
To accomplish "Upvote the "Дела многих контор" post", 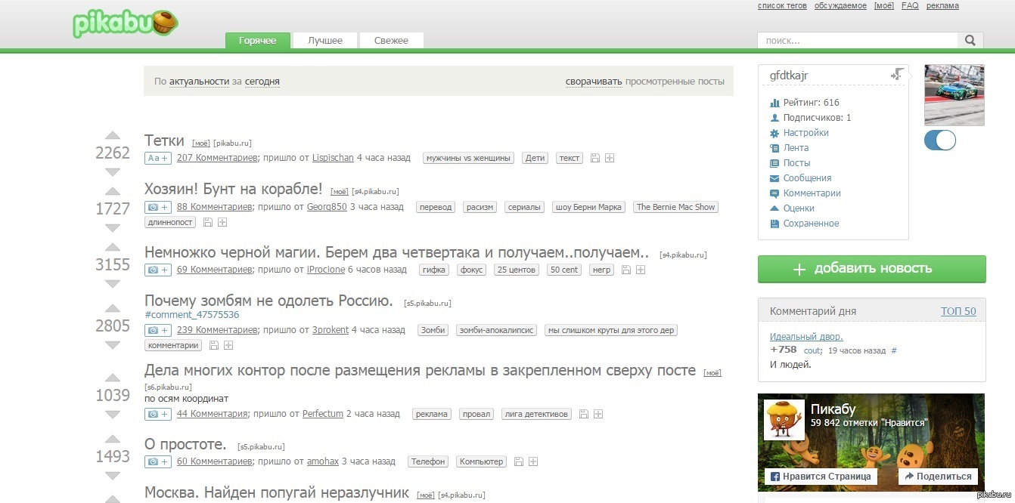I will pos(113,378).
